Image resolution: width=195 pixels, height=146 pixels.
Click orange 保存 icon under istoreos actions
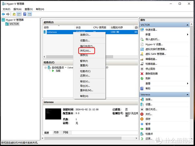tap(142, 119)
